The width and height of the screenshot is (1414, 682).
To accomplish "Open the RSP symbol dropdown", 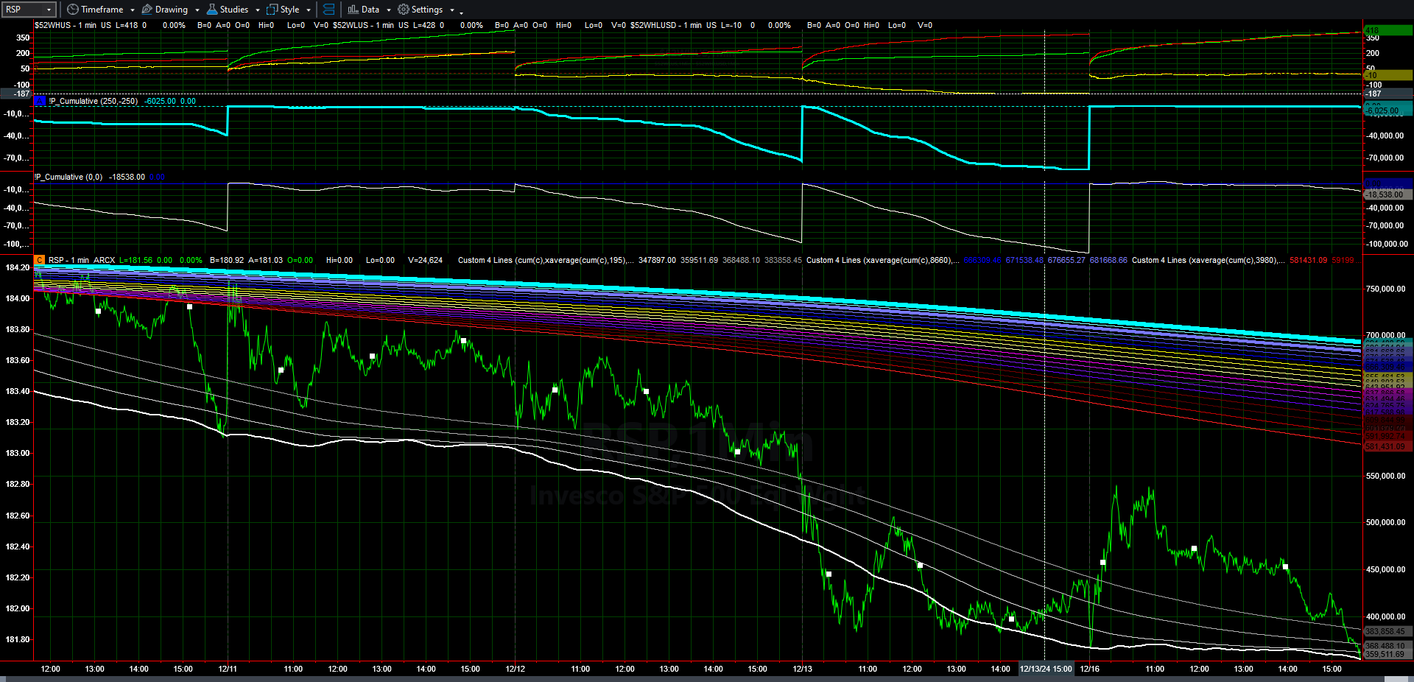I will coord(49,10).
